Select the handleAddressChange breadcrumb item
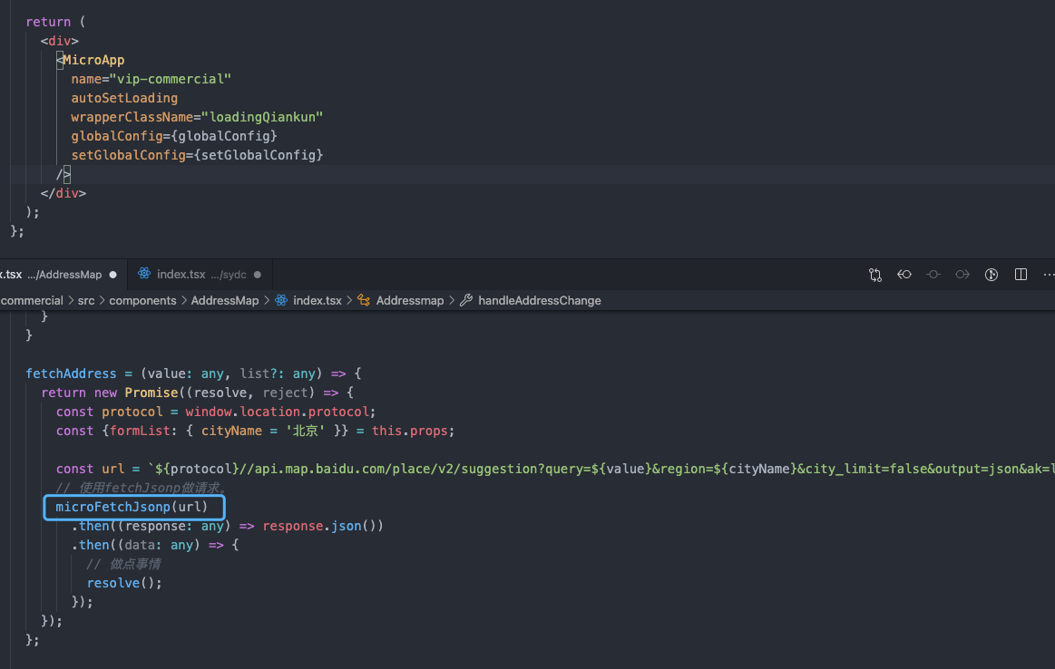 (x=540, y=301)
